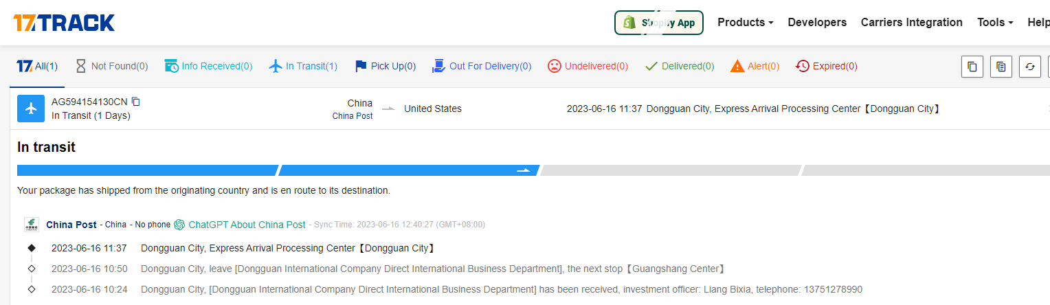
Task: Expand the Tools dropdown menu
Action: tap(994, 23)
